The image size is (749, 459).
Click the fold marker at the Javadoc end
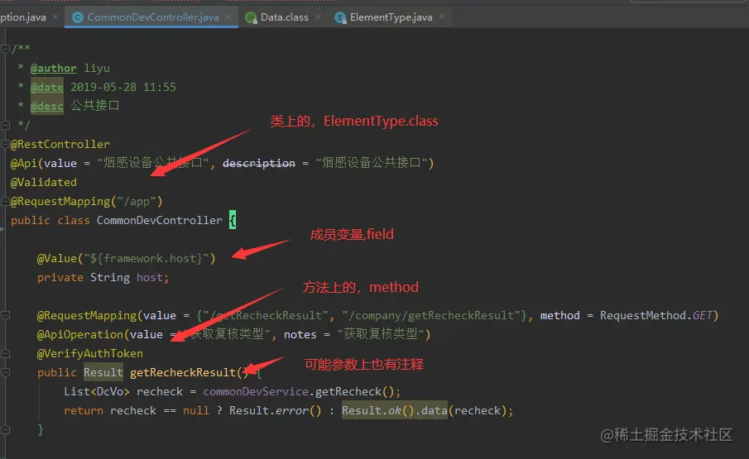click(x=6, y=125)
